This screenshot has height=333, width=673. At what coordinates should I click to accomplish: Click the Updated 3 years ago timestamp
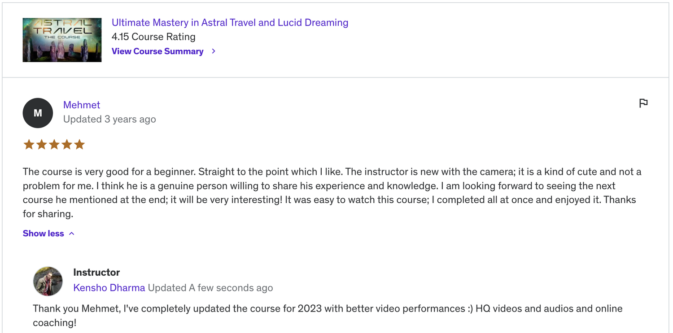pos(109,119)
